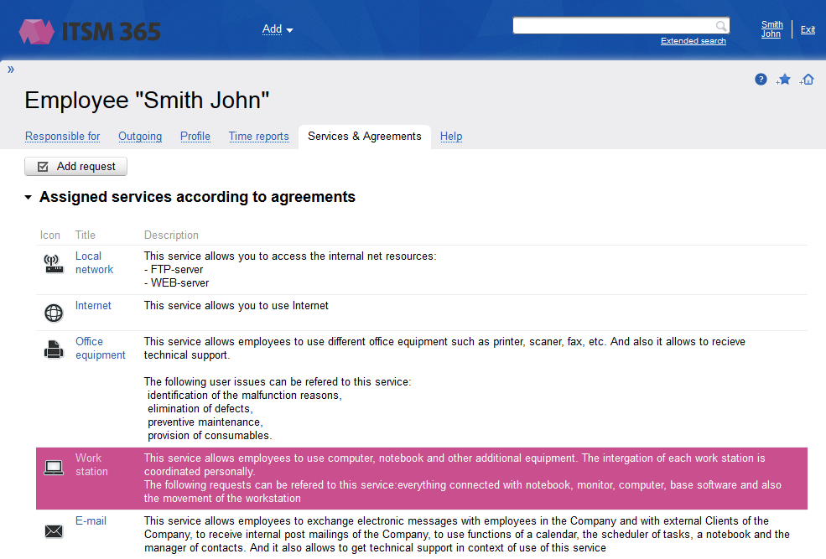Open the Extended search link
The width and height of the screenshot is (826, 559).
[x=693, y=41]
